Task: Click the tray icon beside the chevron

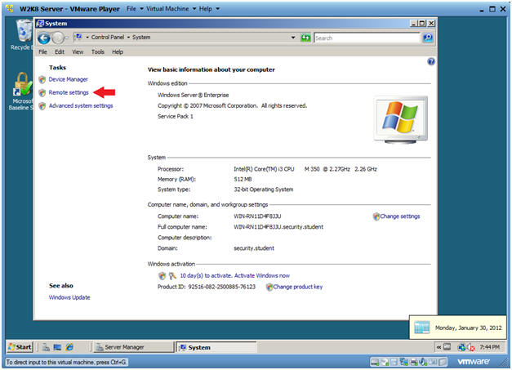Action: click(447, 347)
